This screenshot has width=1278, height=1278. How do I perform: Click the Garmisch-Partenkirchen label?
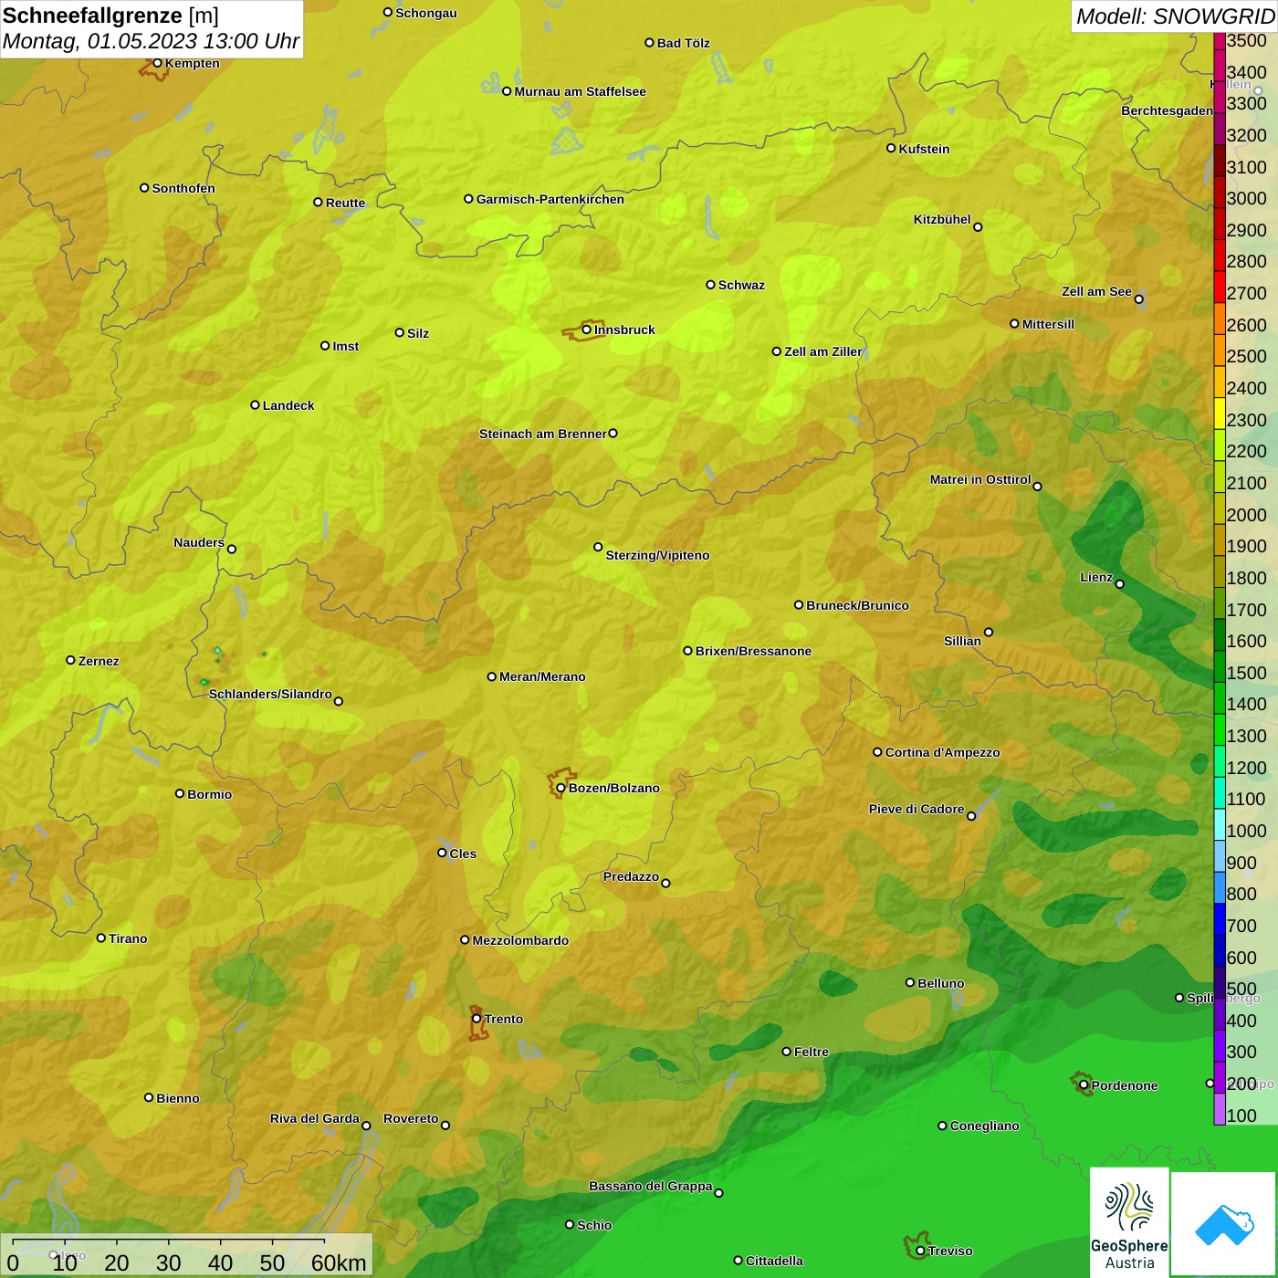point(550,199)
